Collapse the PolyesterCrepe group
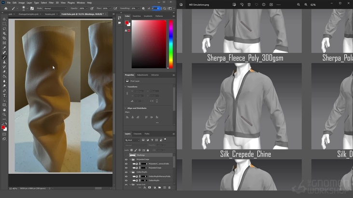 [130, 160]
